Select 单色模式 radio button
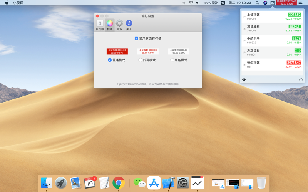 click(172, 60)
